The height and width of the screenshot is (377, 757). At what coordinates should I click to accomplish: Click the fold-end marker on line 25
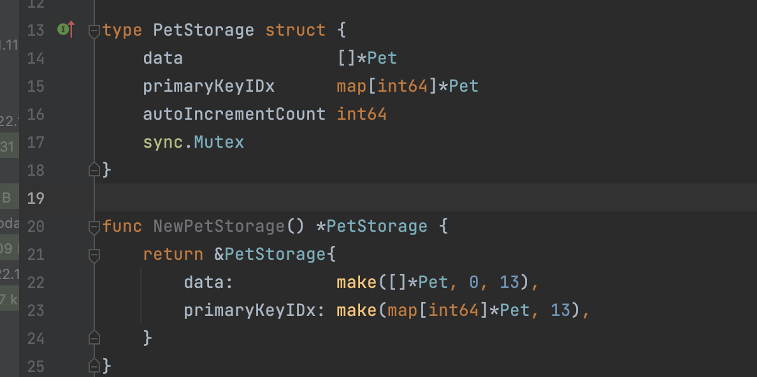(94, 366)
